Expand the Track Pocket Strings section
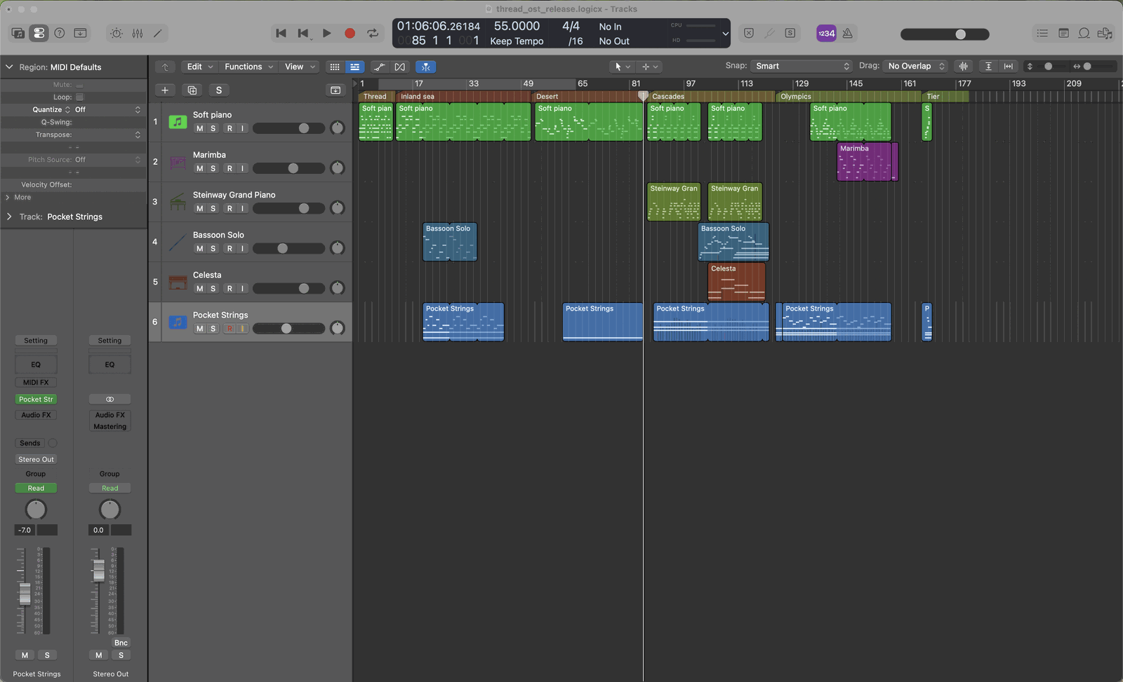This screenshot has height=682, width=1123. point(9,217)
